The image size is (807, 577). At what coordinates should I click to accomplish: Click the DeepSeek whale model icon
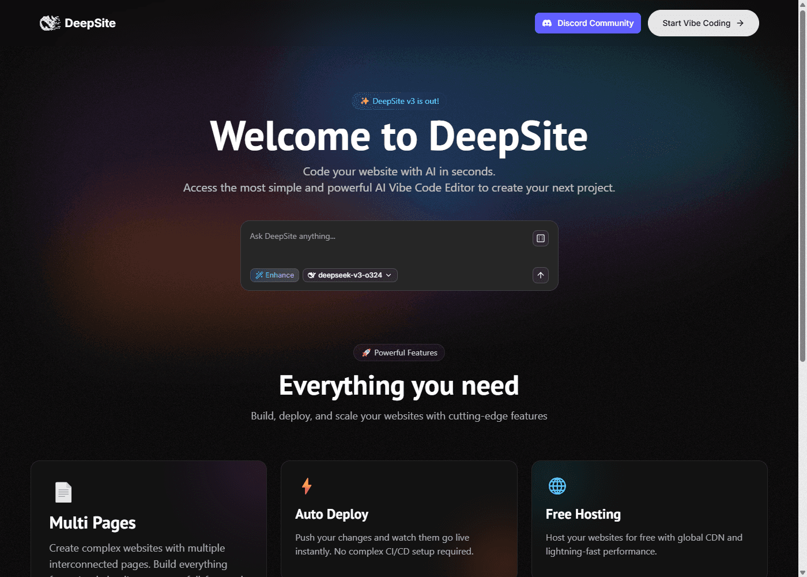click(x=312, y=275)
